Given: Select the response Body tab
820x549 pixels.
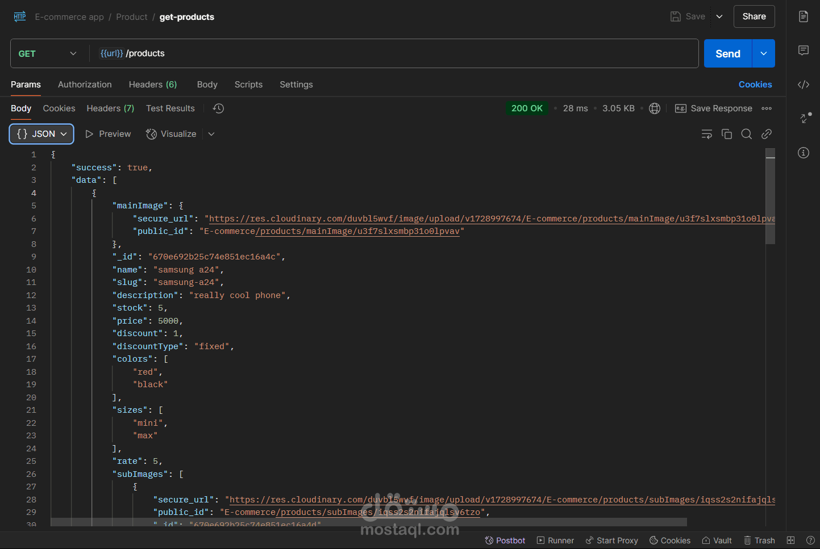Looking at the screenshot, I should point(21,108).
